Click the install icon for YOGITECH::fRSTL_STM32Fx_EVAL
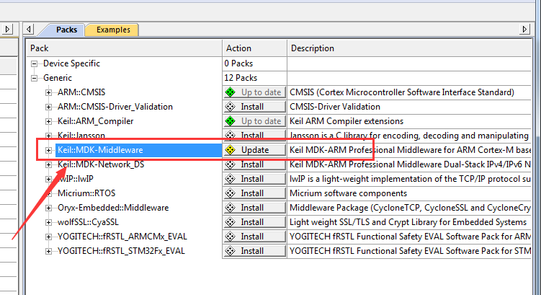 pyautogui.click(x=231, y=251)
